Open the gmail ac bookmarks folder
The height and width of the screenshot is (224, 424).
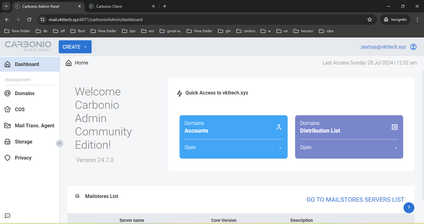(x=170, y=31)
